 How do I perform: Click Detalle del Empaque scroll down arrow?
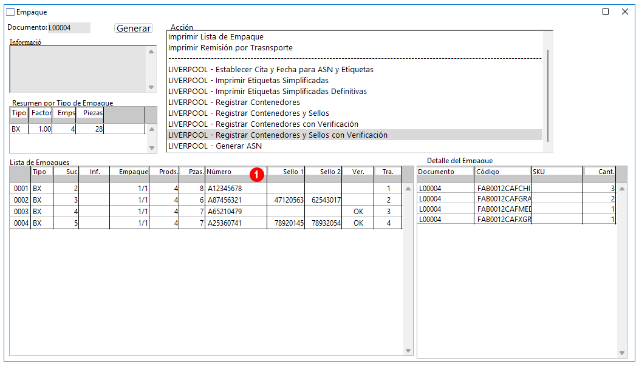[x=622, y=353]
